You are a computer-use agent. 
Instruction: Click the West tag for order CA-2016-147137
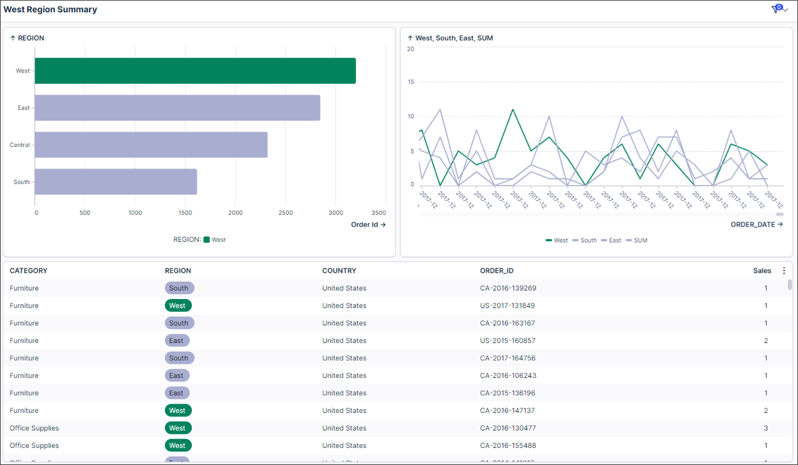178,410
